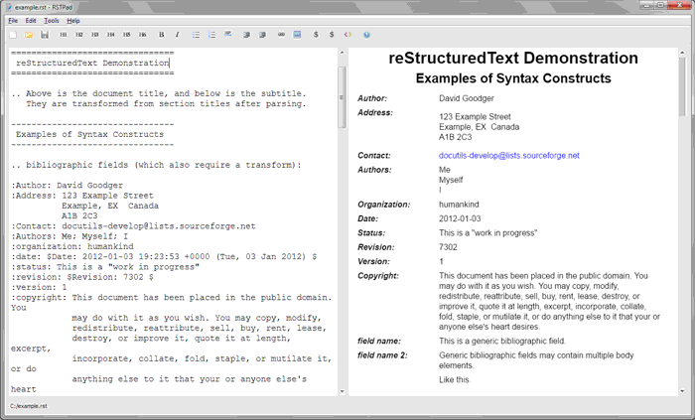Insert a bulleted list
The height and width of the screenshot is (420, 695).
click(196, 35)
